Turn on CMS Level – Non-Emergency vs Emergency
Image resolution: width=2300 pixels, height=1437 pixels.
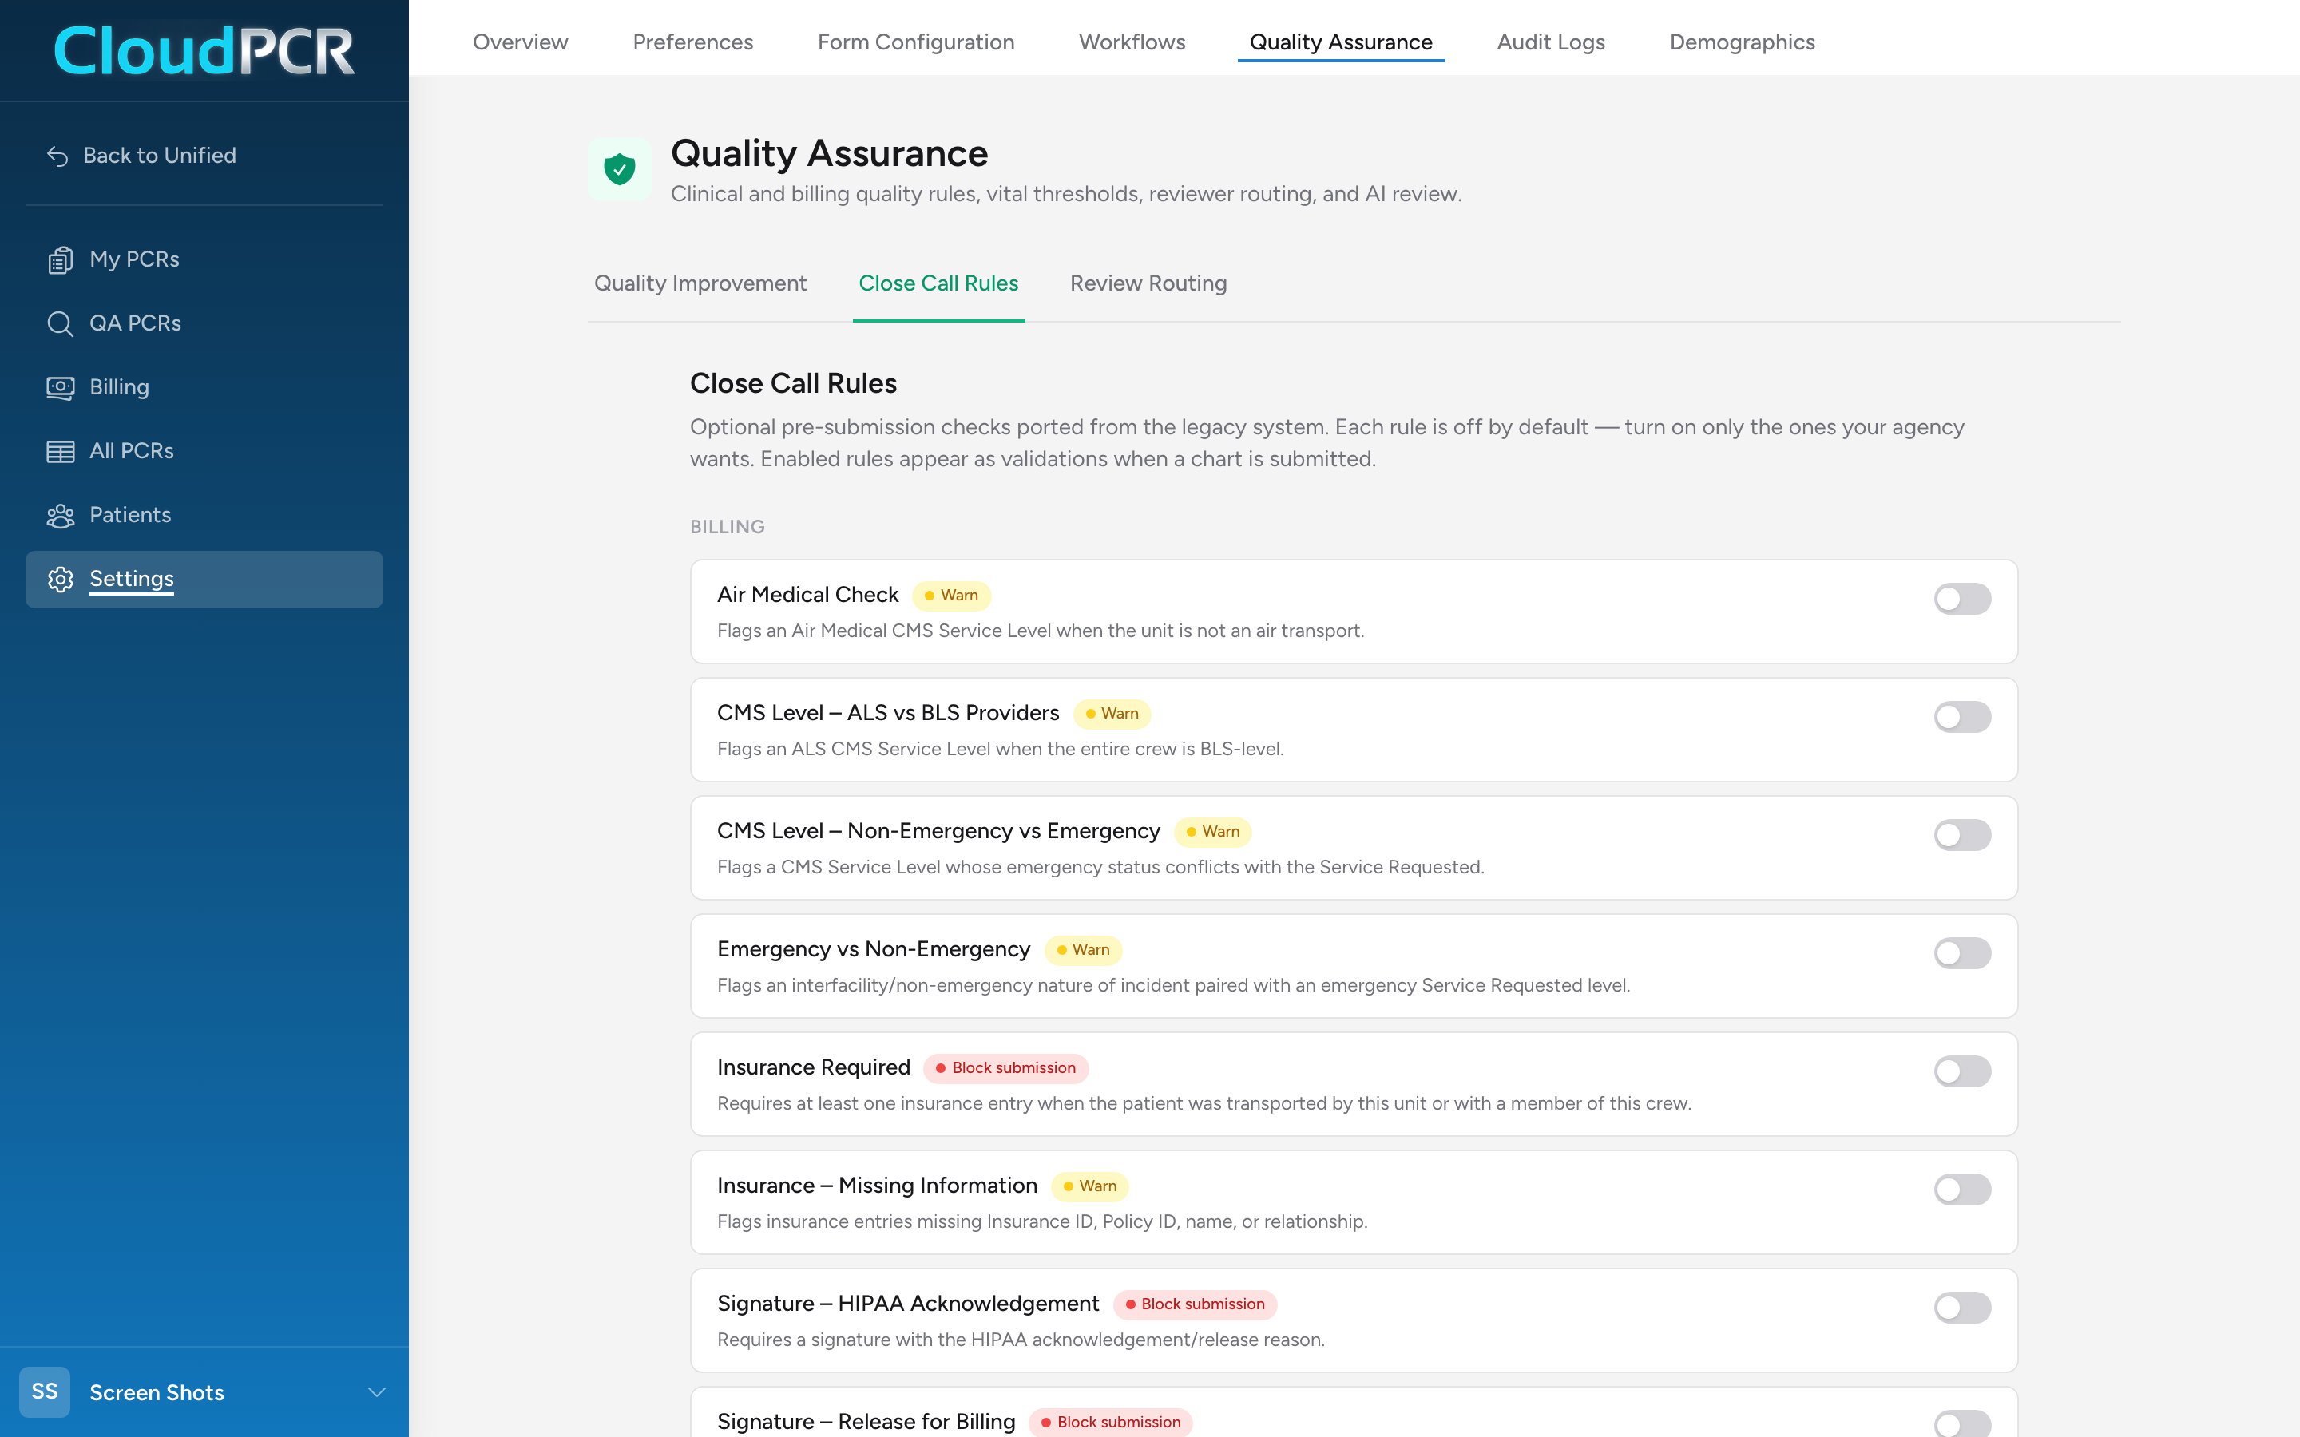[1961, 835]
